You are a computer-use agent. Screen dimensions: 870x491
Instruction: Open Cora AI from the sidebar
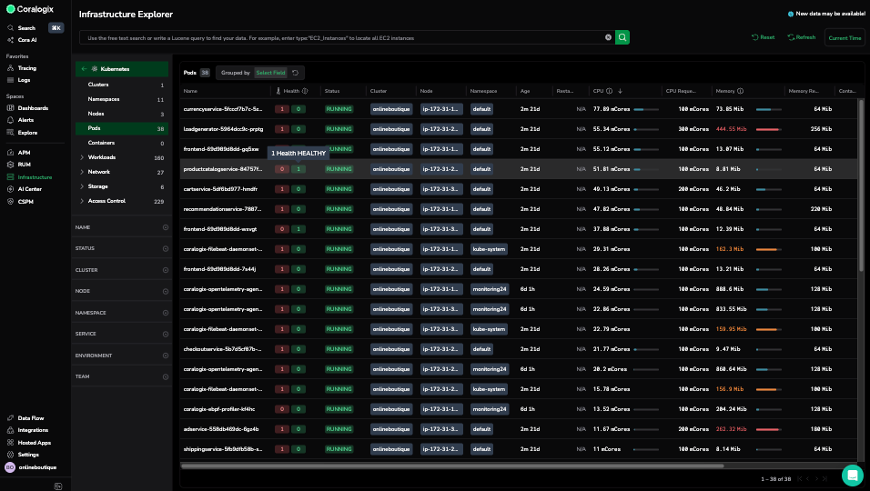tap(27, 40)
